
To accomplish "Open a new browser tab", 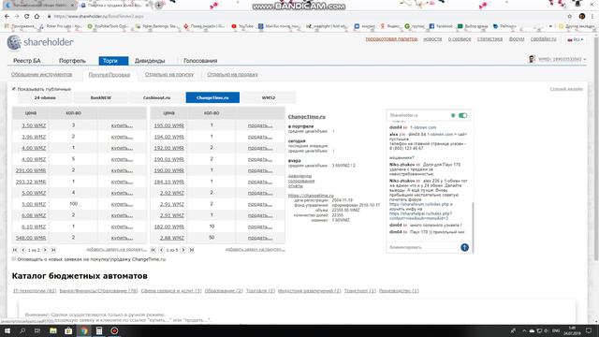I will tap(158, 6).
